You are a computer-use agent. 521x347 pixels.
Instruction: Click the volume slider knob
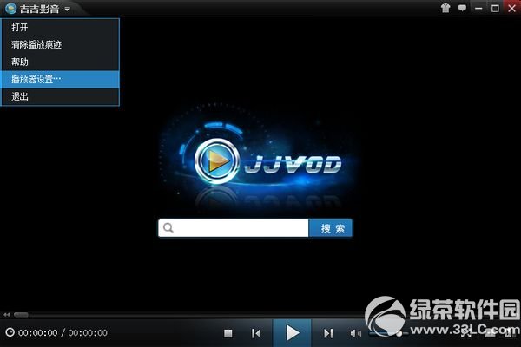pyautogui.click(x=399, y=333)
